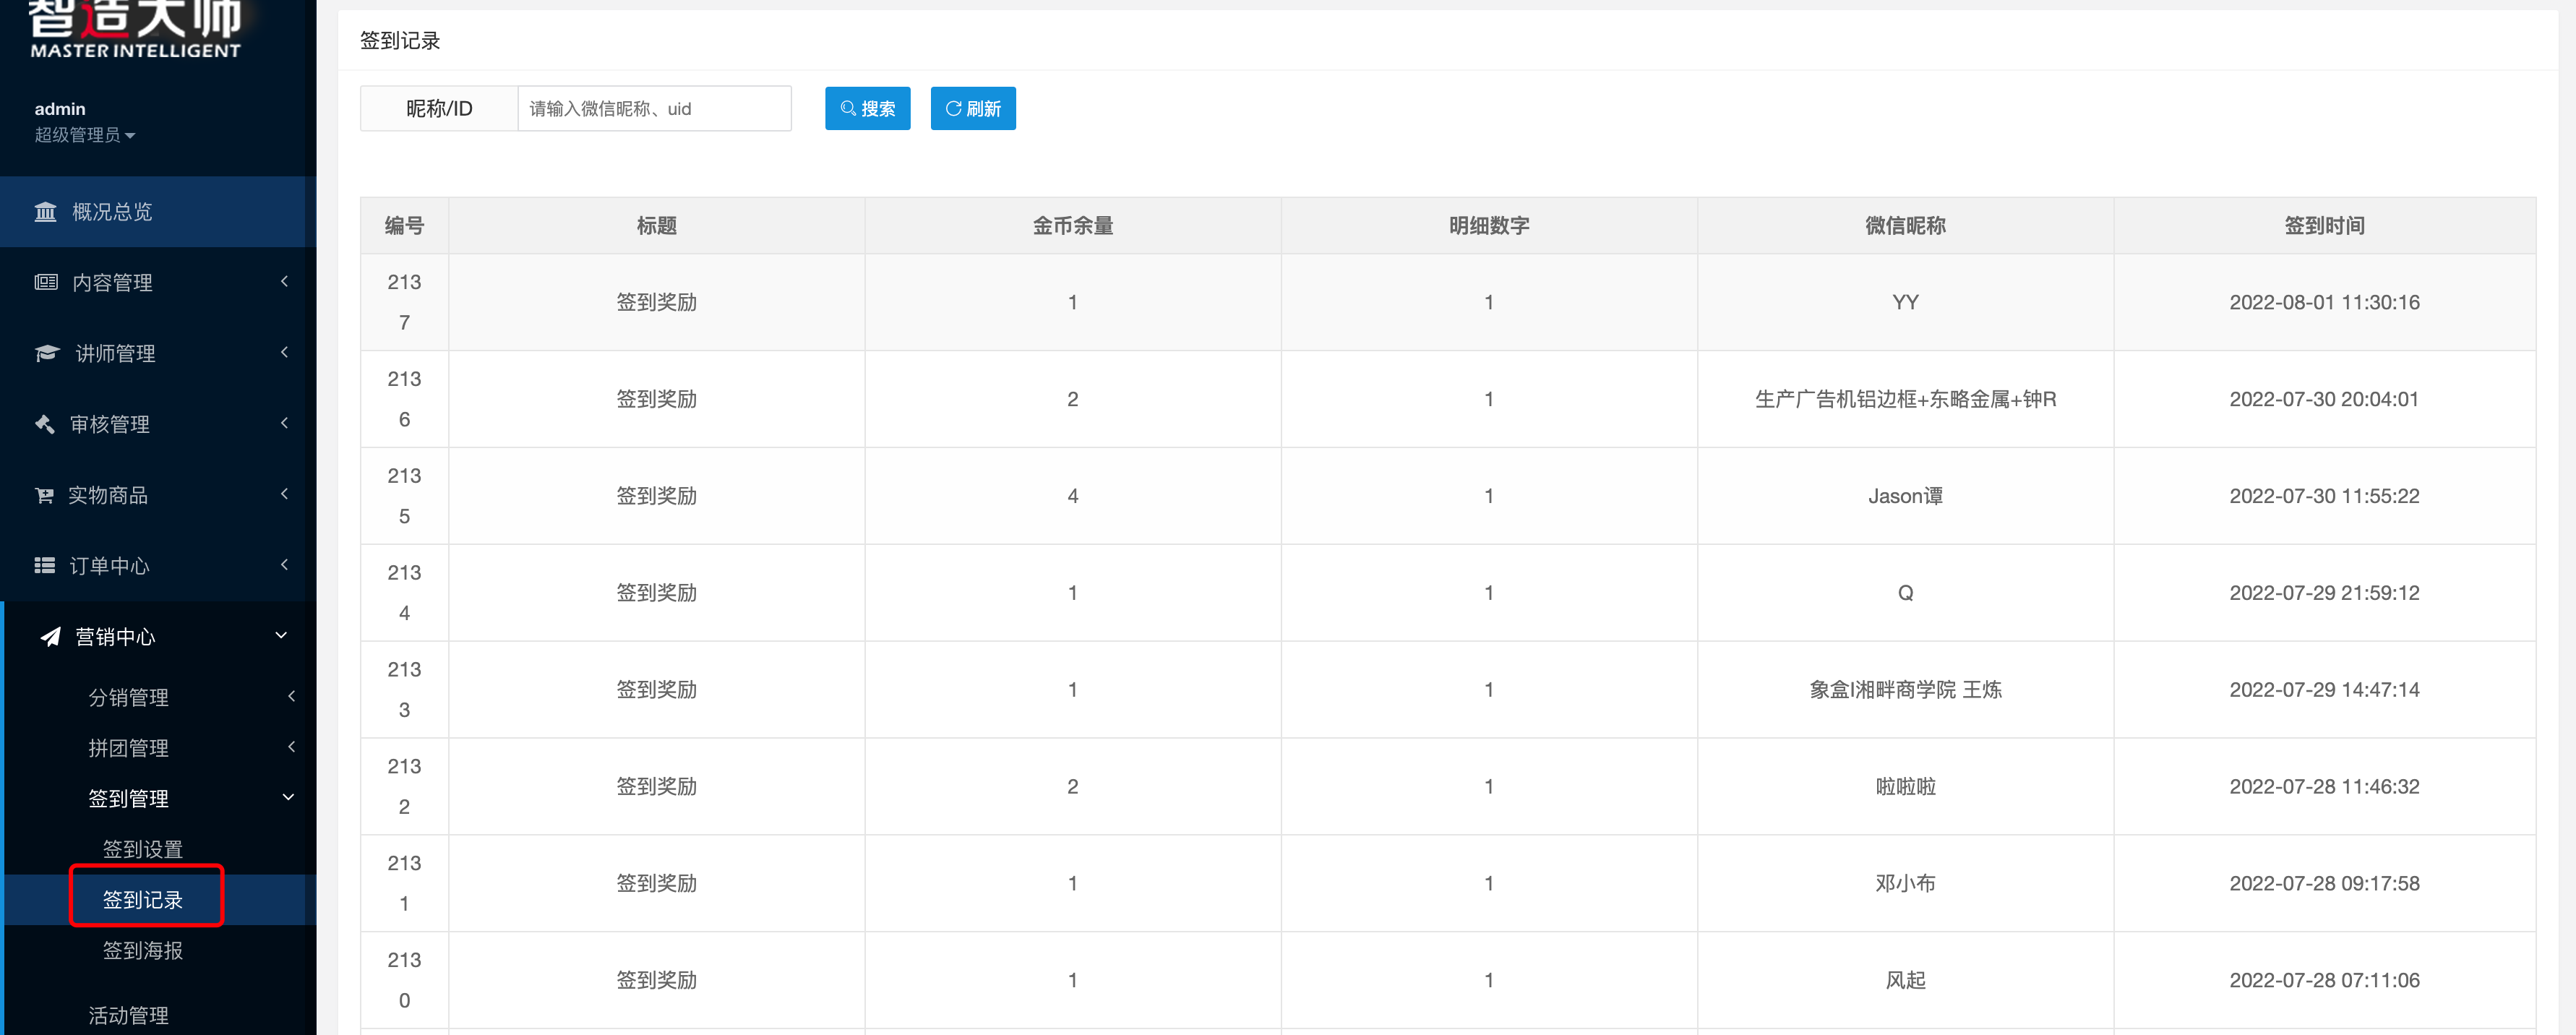Image resolution: width=2576 pixels, height=1035 pixels.
Task: Click the graduation cap icon beside 讲师管理
Action: point(47,353)
